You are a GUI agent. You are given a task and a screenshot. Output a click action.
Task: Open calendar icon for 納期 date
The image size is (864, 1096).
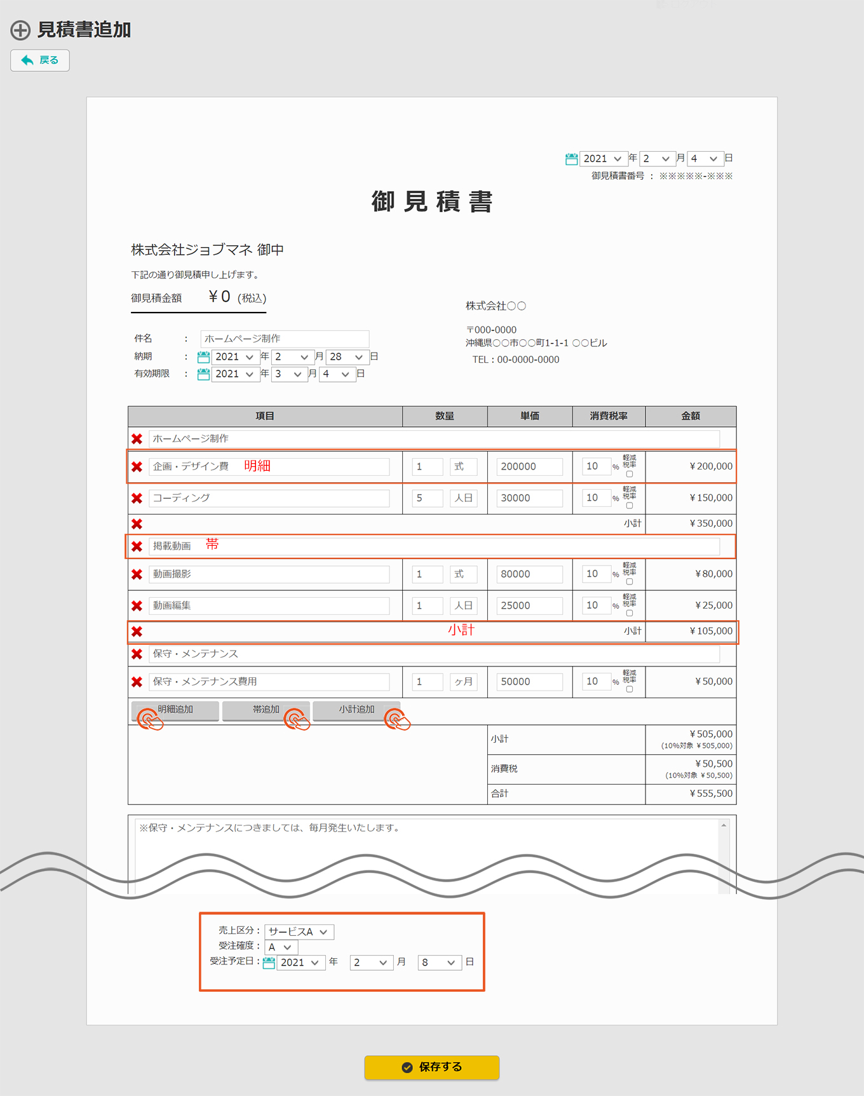click(203, 357)
